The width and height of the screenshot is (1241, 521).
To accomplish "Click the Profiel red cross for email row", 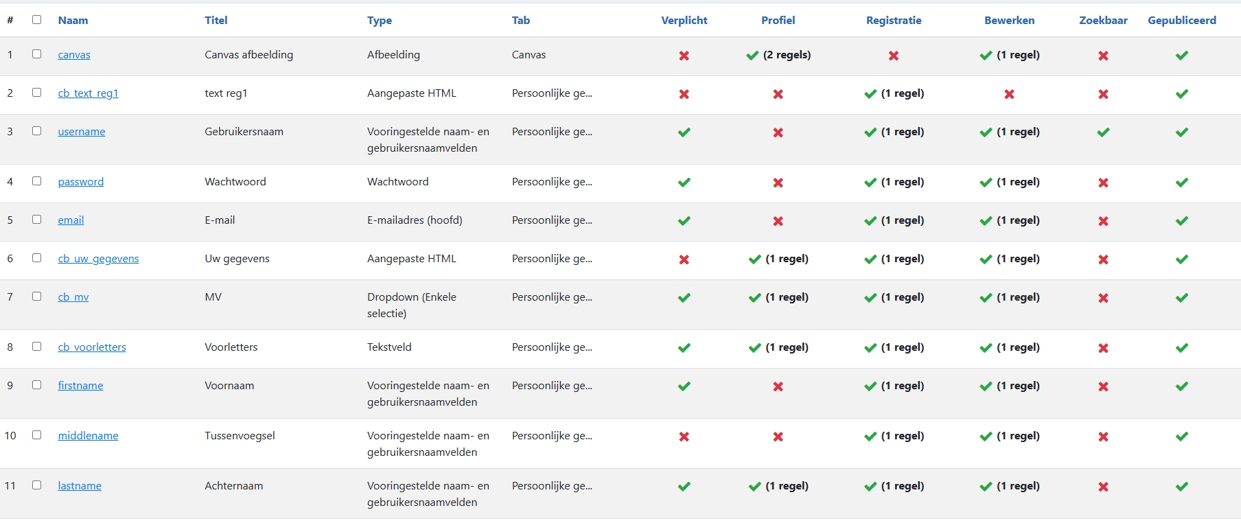I will click(x=778, y=221).
